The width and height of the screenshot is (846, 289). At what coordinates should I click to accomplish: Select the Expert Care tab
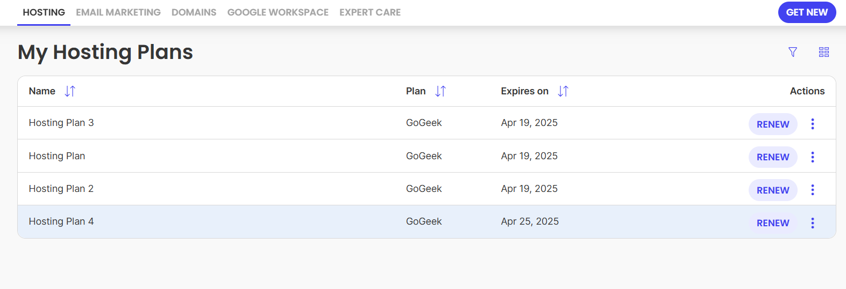pyautogui.click(x=370, y=12)
